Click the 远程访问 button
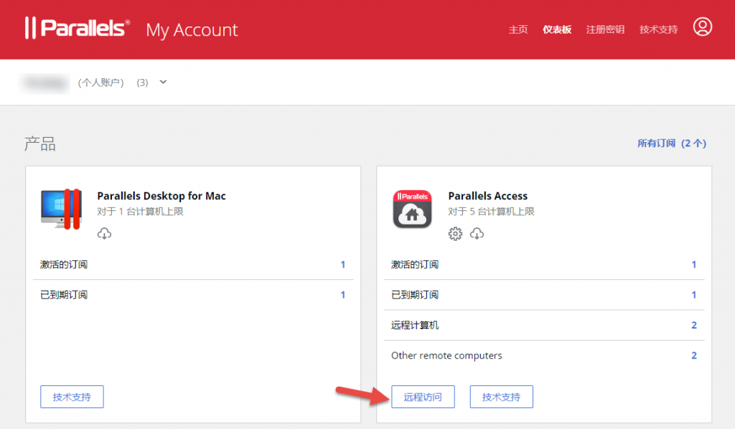 [x=423, y=396]
